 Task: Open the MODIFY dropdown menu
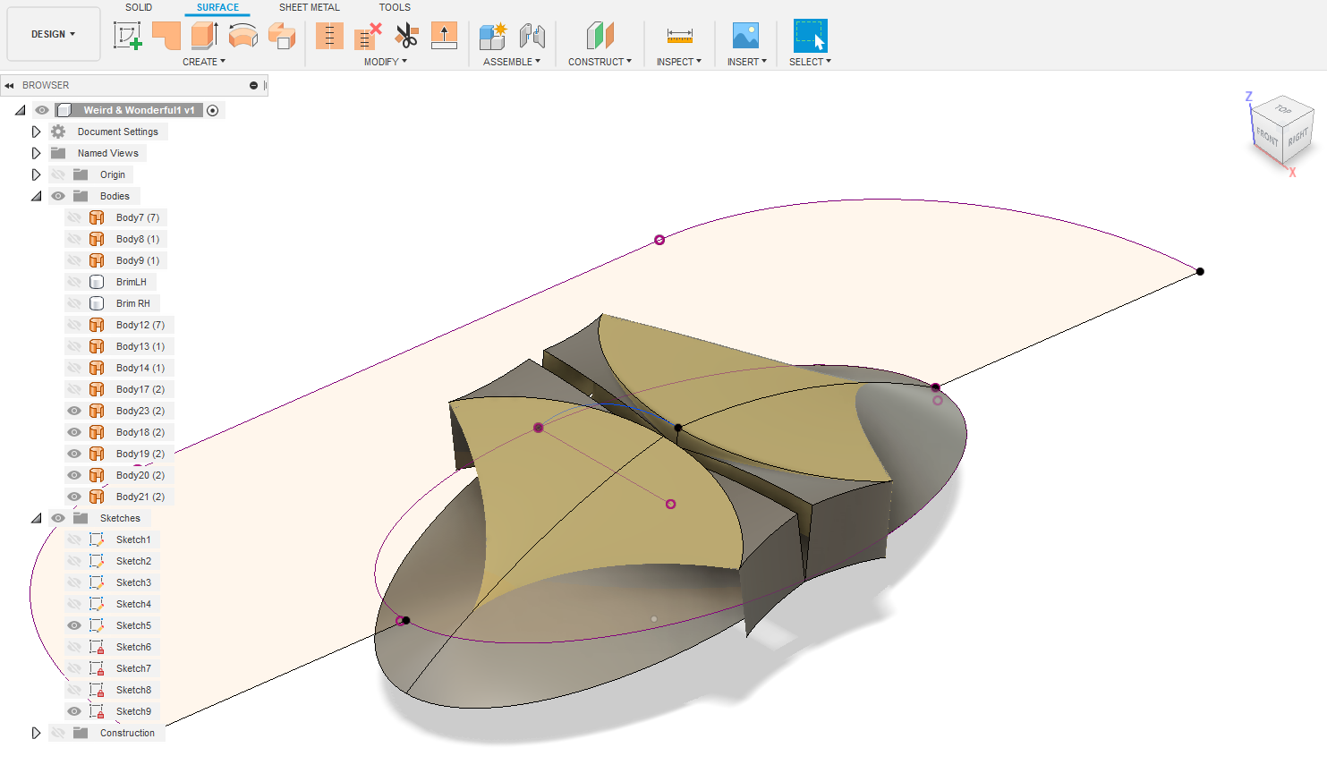(x=386, y=62)
